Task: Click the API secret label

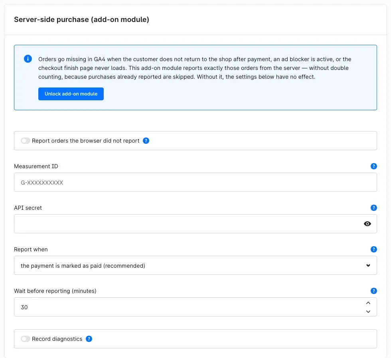Action: click(28, 208)
